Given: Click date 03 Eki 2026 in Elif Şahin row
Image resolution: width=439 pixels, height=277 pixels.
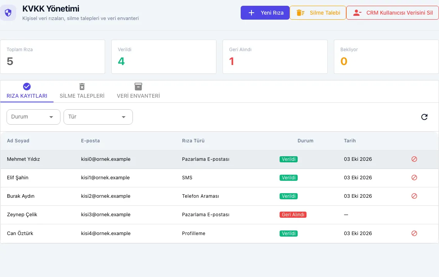Looking at the screenshot, I should tap(358, 178).
